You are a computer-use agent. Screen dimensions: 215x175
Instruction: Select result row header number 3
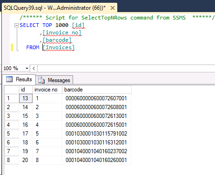click(x=12, y=116)
